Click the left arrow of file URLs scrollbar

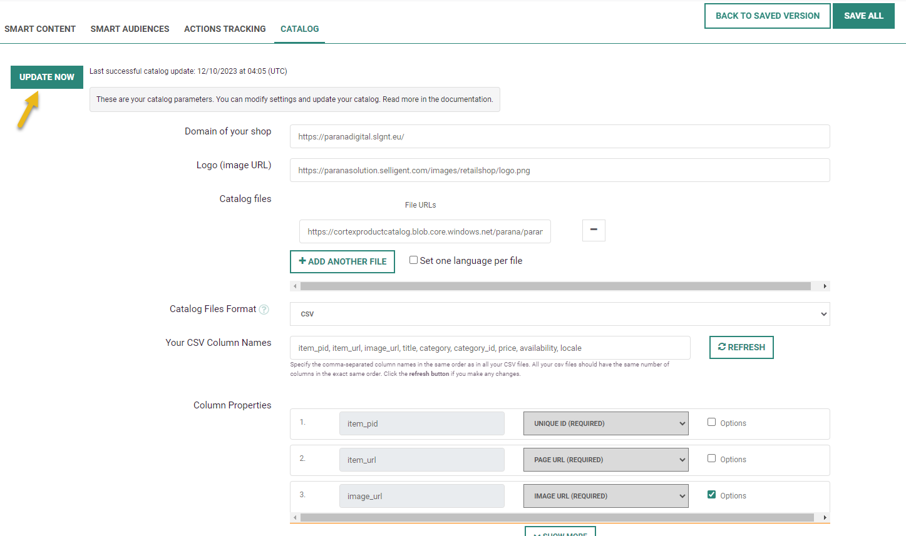(295, 286)
